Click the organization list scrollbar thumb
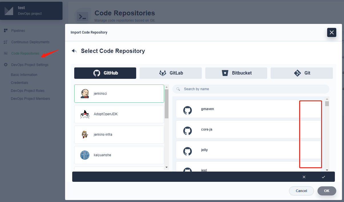Viewport: 344px width, 202px height. pyautogui.click(x=167, y=104)
